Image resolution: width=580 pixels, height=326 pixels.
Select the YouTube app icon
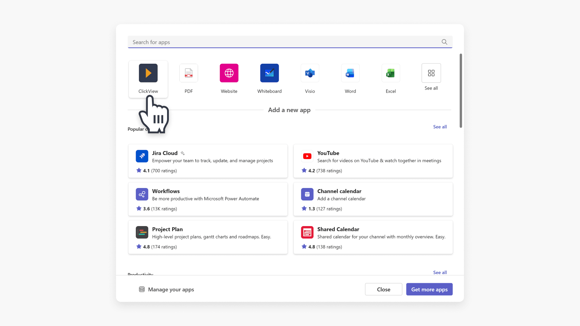click(x=307, y=156)
